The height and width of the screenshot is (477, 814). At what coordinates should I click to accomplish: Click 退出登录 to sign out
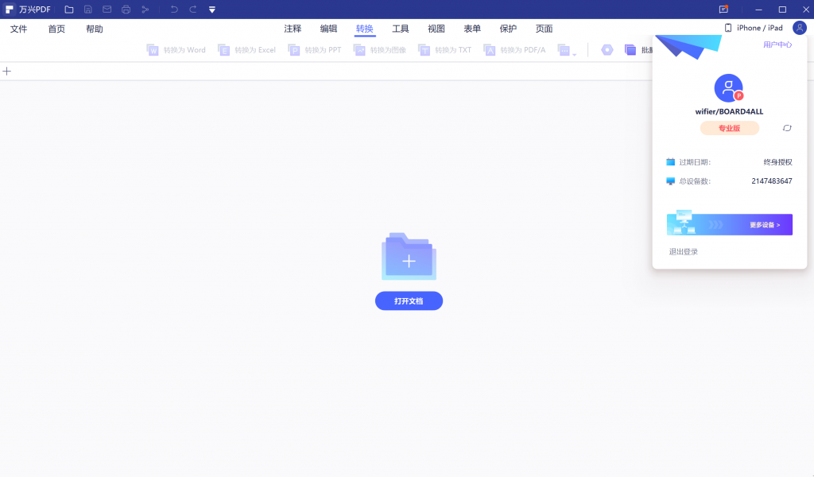[683, 252]
